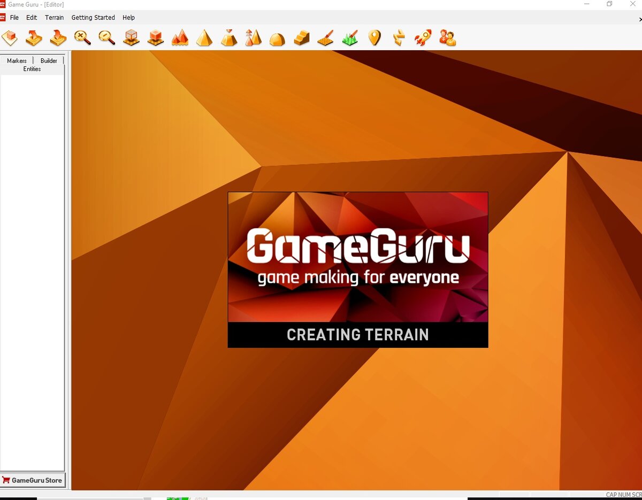
Task: Open the GameGuru Store button
Action: coord(33,480)
